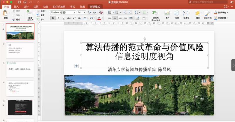Click the increase indent icon
Screen dimensions: 235x122
pyautogui.click(x=130, y=13)
